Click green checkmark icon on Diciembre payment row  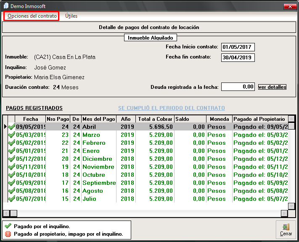click(11, 159)
